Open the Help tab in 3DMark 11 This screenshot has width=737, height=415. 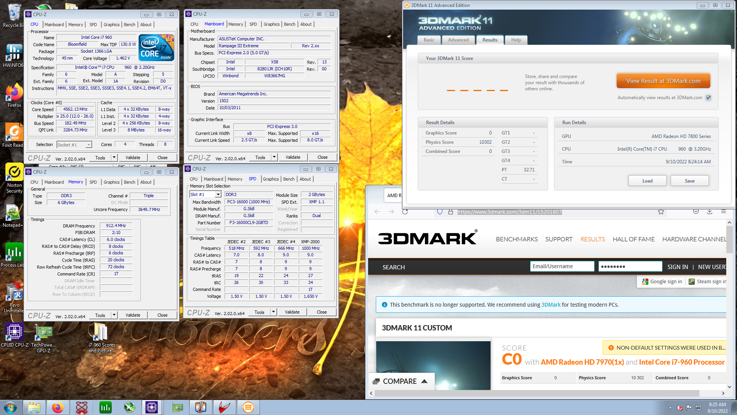[x=516, y=40]
